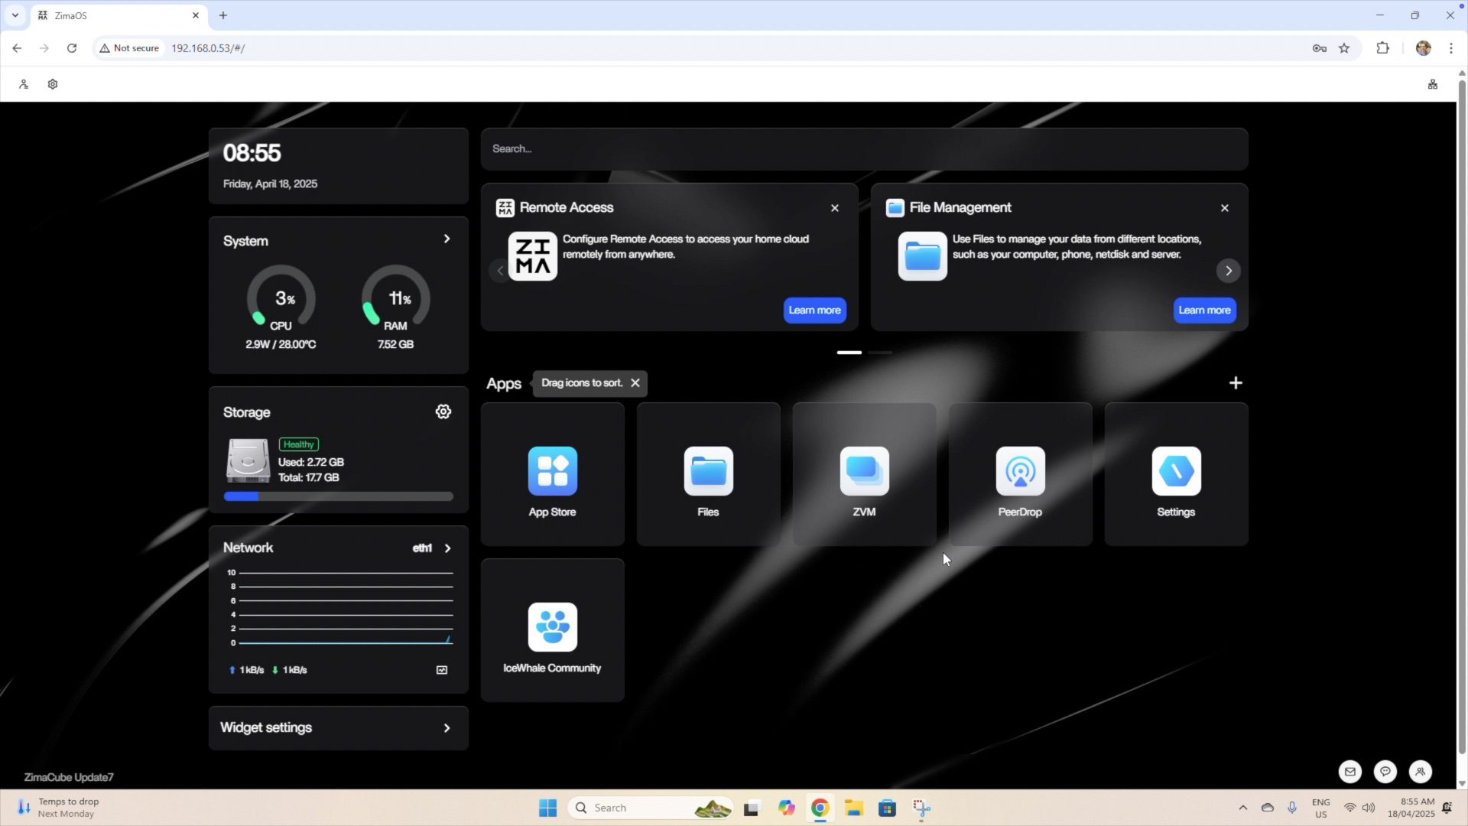Open the network traffic monitor icon

(x=442, y=670)
